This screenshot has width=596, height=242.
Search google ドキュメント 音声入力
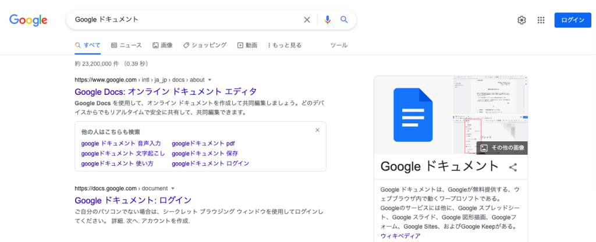coord(121,144)
